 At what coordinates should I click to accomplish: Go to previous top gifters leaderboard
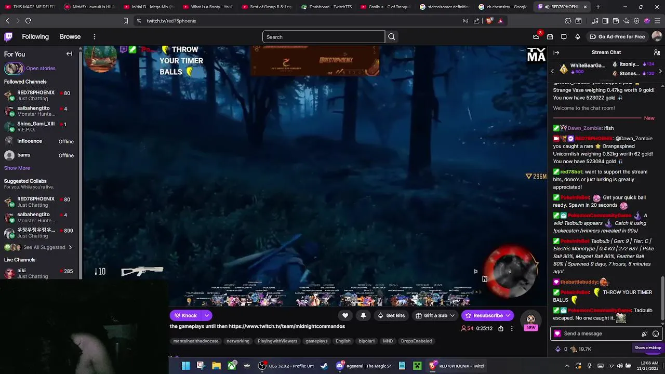pos(552,71)
